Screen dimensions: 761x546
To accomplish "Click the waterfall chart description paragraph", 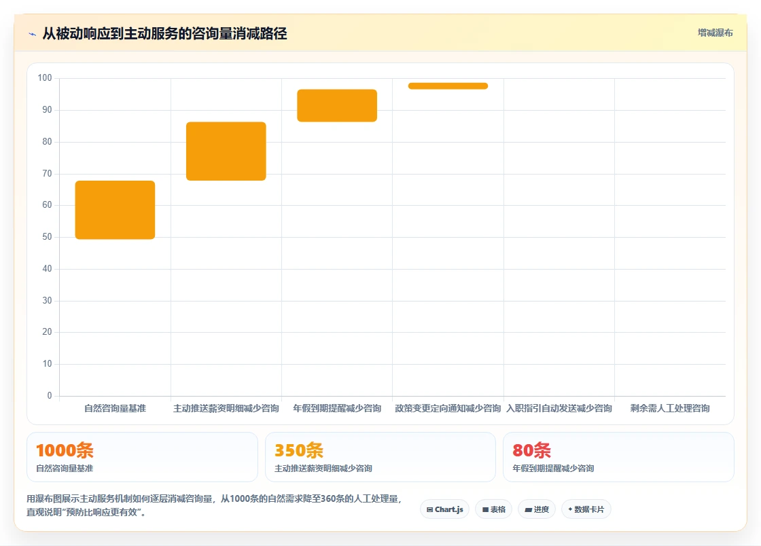I will [214, 505].
